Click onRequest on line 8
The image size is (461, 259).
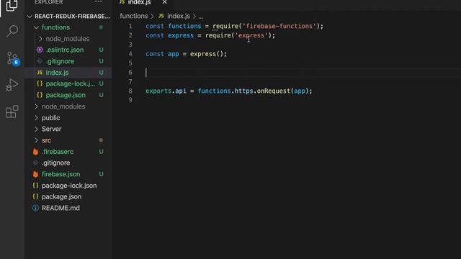[274, 91]
